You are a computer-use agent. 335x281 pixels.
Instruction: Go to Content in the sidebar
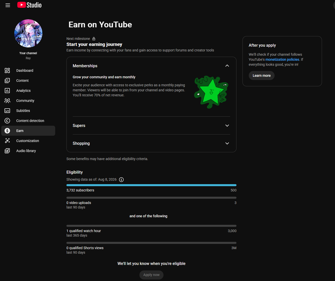(x=28, y=81)
